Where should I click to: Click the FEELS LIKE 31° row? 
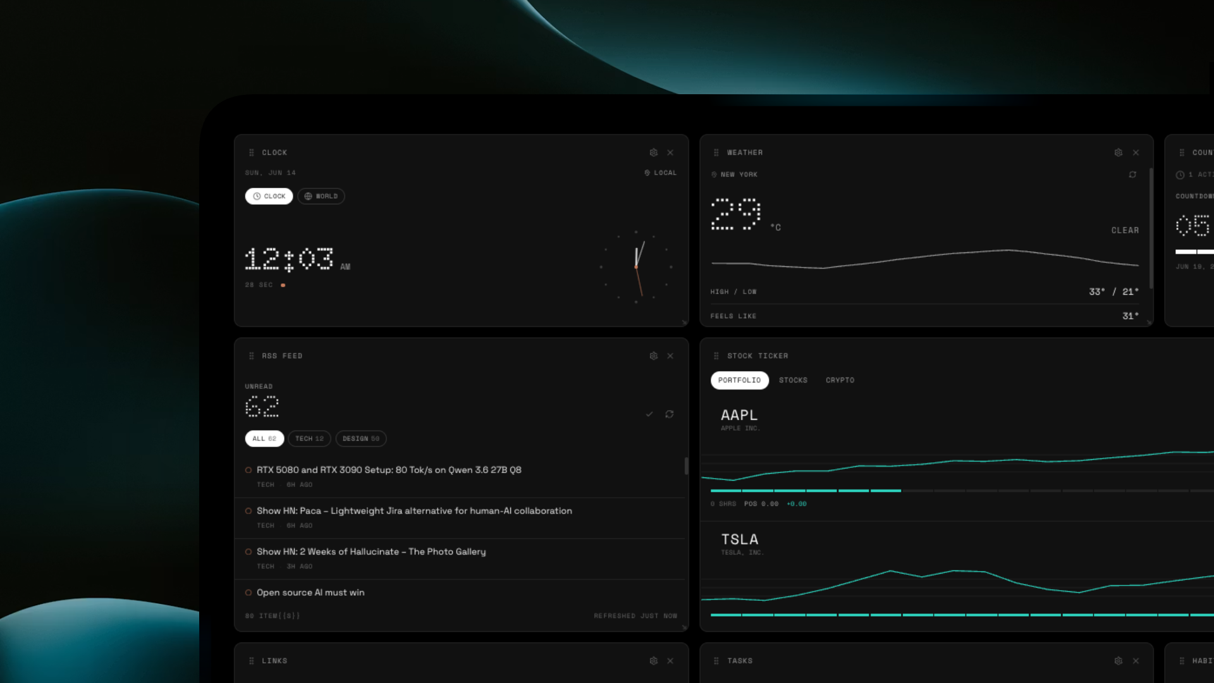pos(924,316)
